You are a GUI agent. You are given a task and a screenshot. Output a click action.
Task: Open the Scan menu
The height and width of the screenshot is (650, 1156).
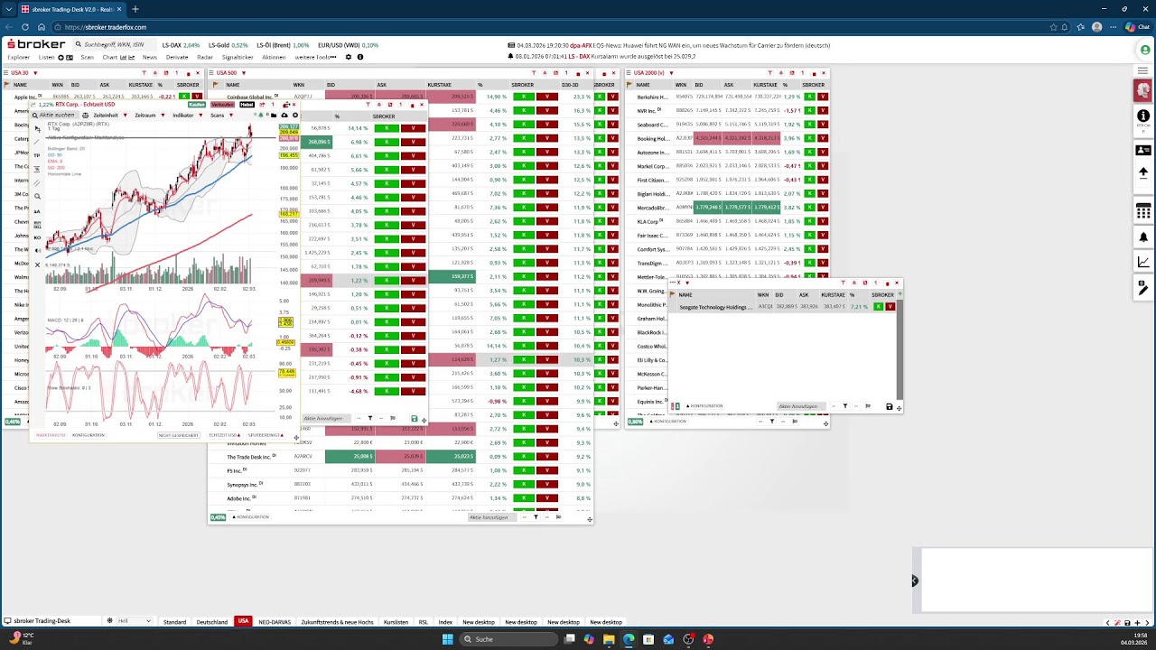(x=87, y=57)
